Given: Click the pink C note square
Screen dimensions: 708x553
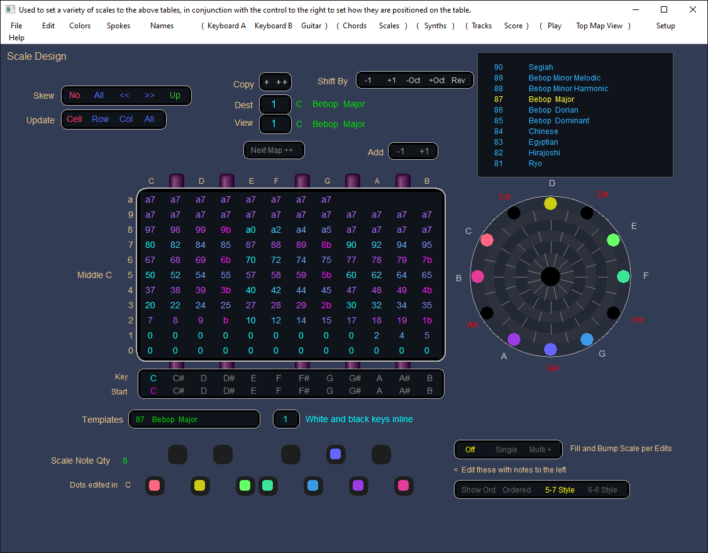Looking at the screenshot, I should 155,486.
